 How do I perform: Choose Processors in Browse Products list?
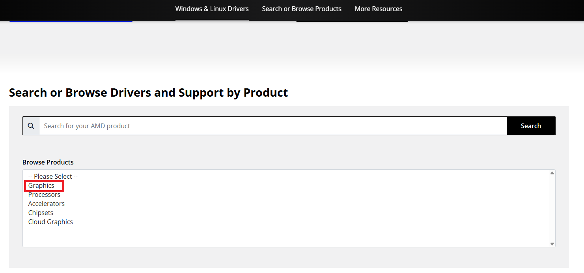(x=44, y=194)
